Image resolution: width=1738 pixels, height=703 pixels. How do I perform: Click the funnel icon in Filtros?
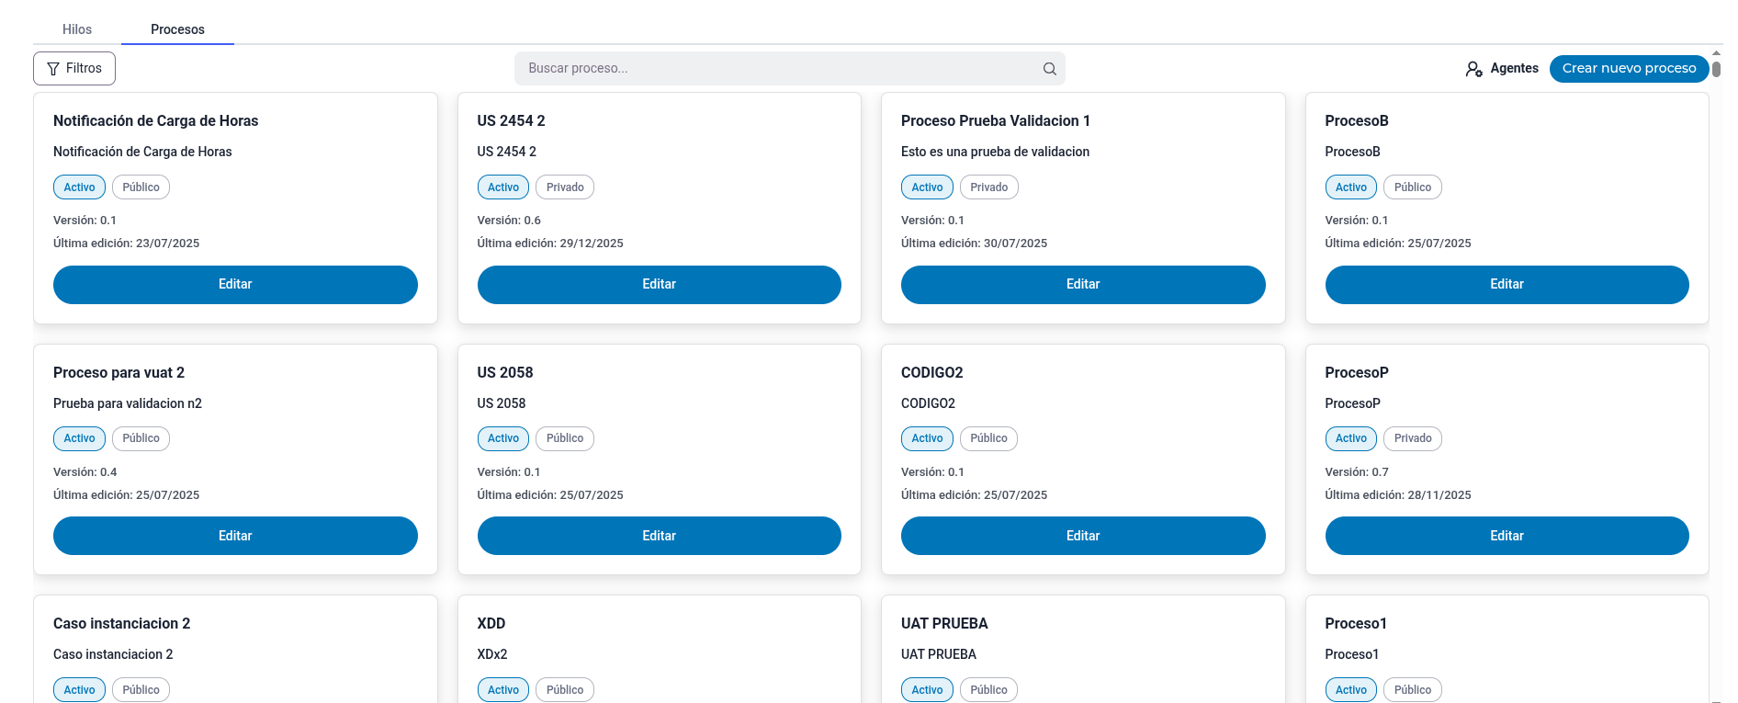[53, 69]
